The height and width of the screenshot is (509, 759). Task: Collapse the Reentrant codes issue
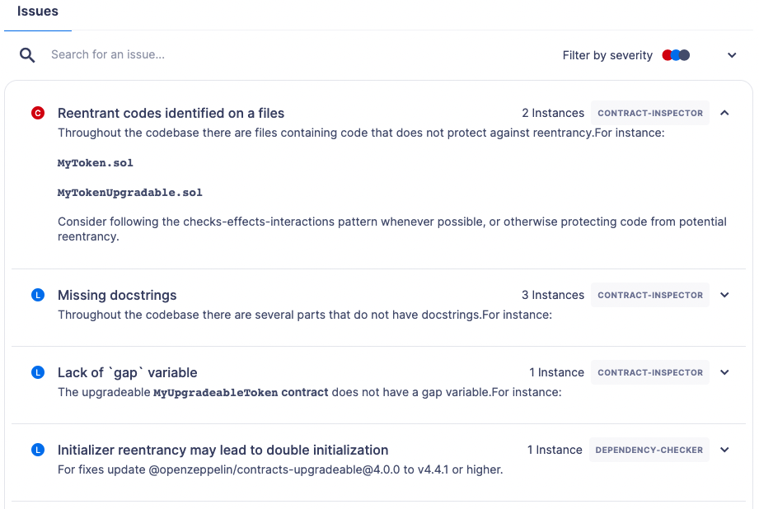(x=724, y=113)
